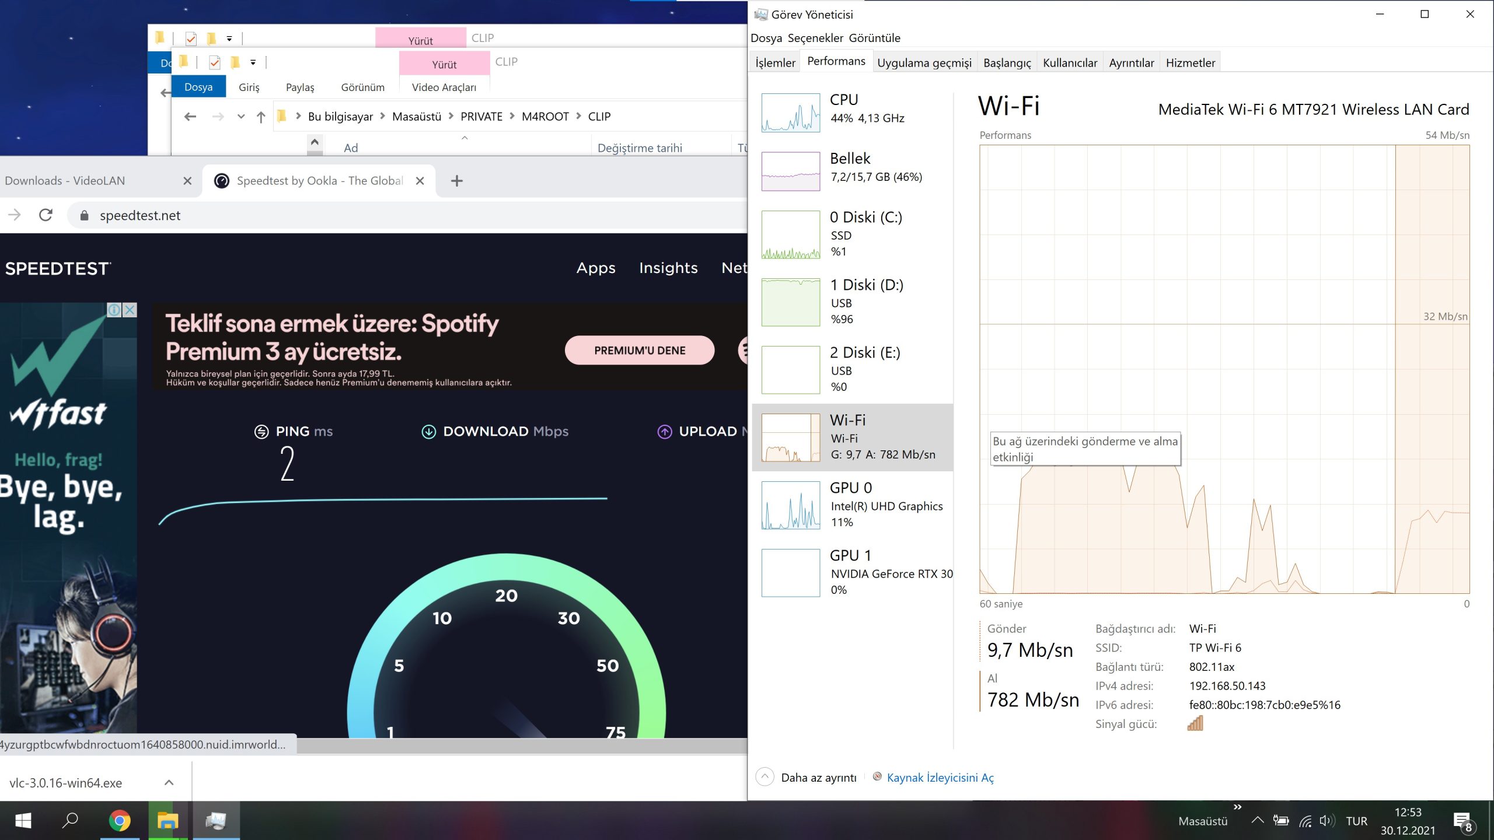Collapse details with Daha az ayrıntı
1494x840 pixels.
coord(818,778)
